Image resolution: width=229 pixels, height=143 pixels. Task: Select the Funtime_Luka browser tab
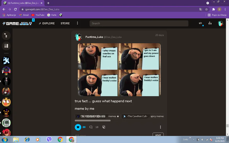pyautogui.click(x=23, y=3)
